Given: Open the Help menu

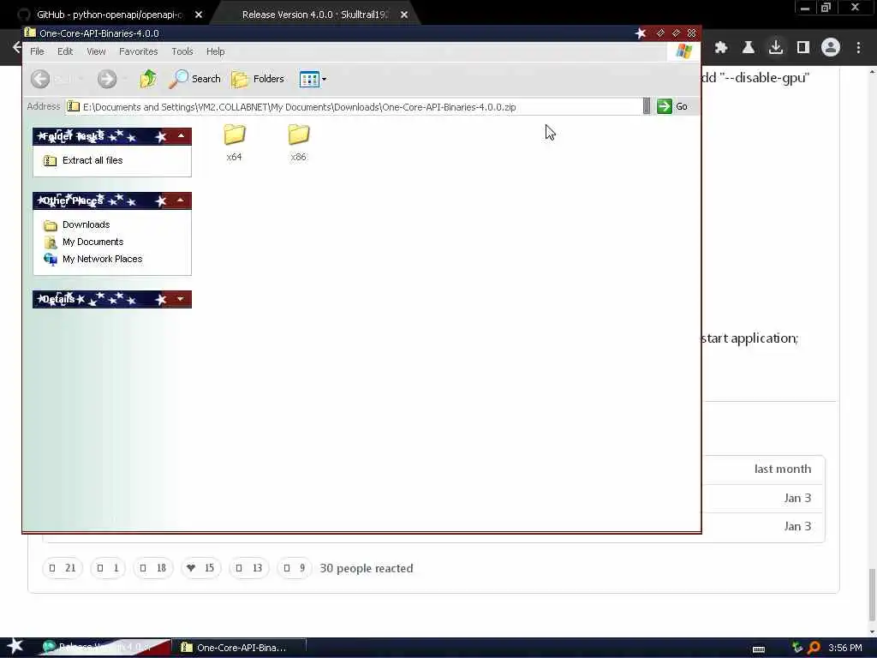Looking at the screenshot, I should pyautogui.click(x=215, y=51).
